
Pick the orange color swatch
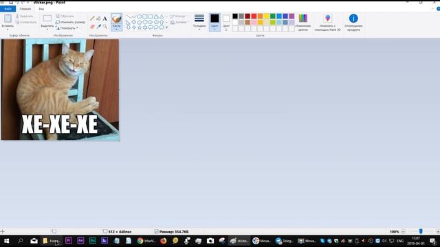pyautogui.click(x=260, y=16)
